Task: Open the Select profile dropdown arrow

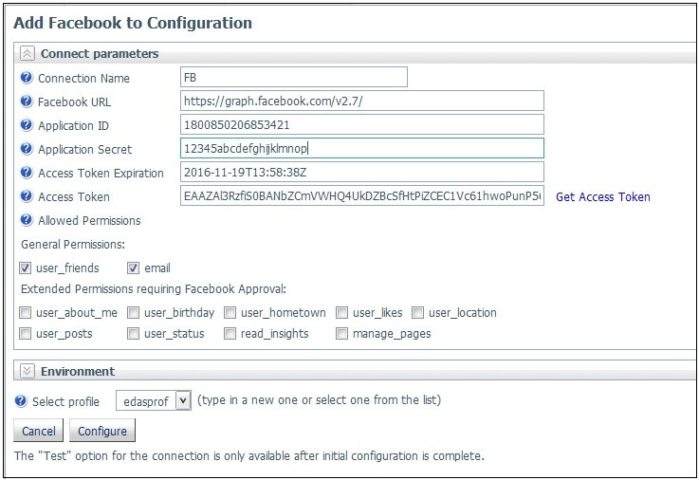Action: [x=183, y=400]
